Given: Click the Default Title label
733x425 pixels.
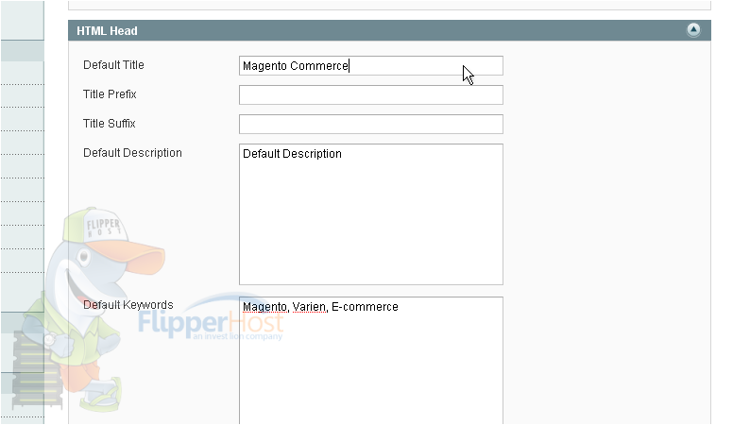Looking at the screenshot, I should tap(113, 65).
